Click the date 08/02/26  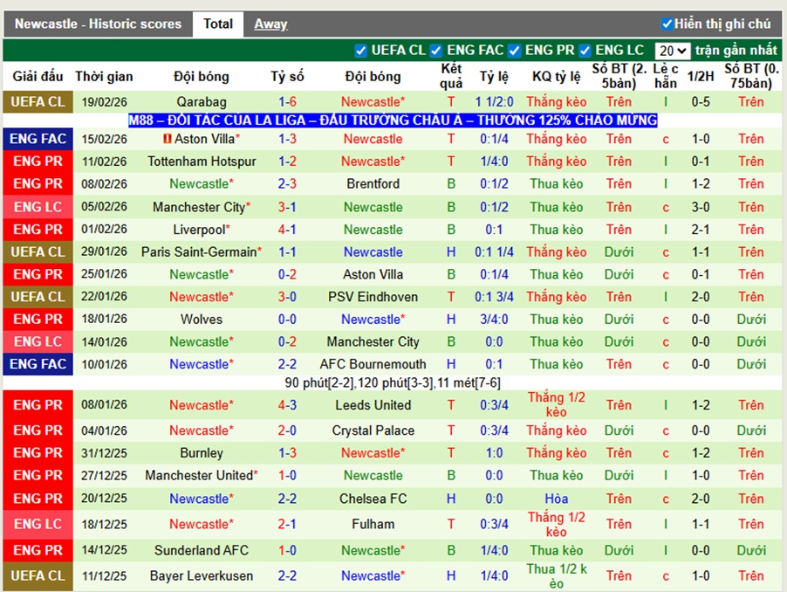tap(104, 183)
